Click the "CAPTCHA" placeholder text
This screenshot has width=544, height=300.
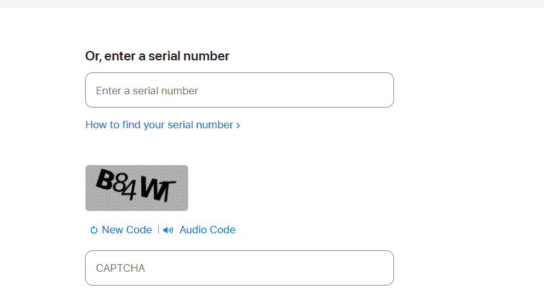120,268
